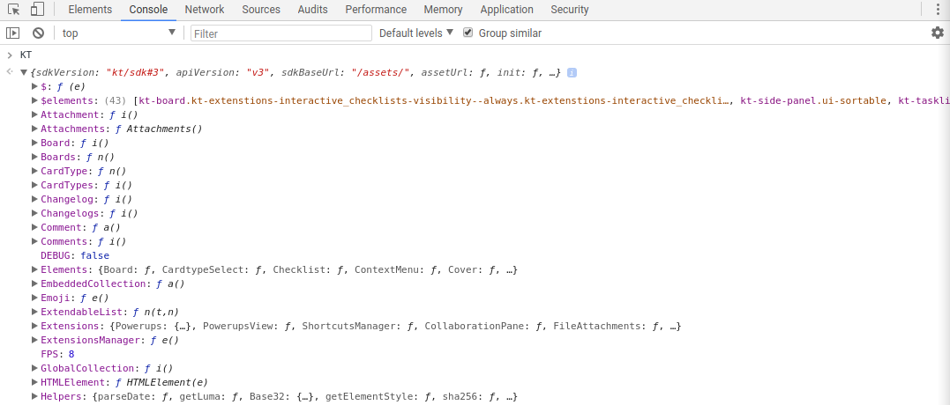Expand the $ function entry
The width and height of the screenshot is (950, 405).
(x=35, y=86)
